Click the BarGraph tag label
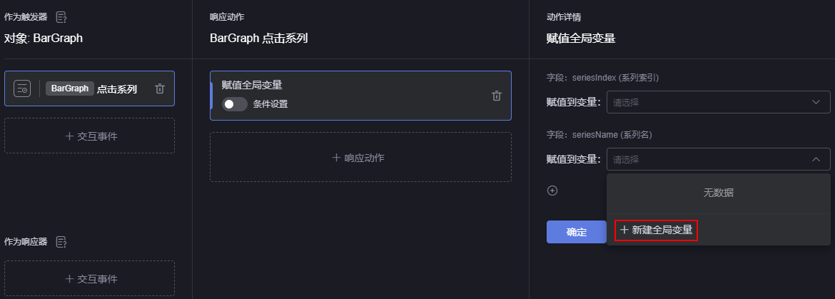The width and height of the screenshot is (835, 299). click(70, 89)
